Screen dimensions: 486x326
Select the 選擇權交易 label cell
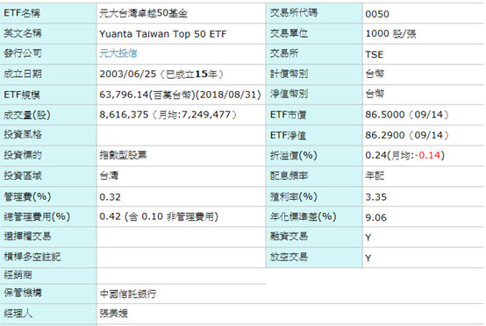(x=48, y=237)
